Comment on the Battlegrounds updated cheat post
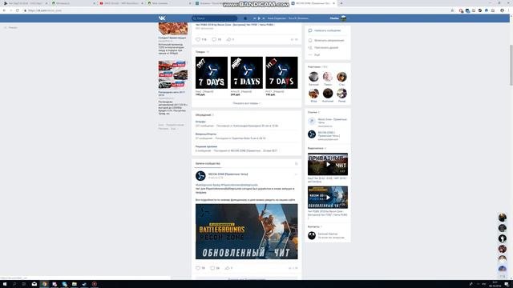This screenshot has width=513, height=288. click(x=212, y=268)
